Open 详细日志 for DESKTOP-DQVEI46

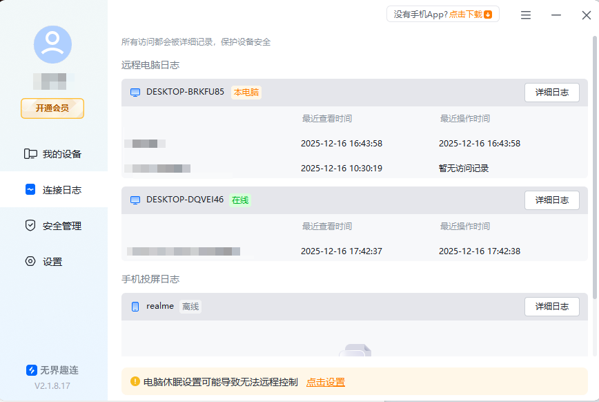click(551, 200)
